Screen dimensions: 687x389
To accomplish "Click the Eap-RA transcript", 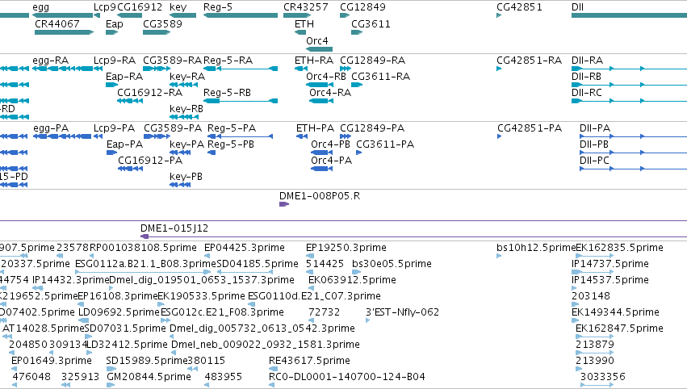I will point(111,85).
